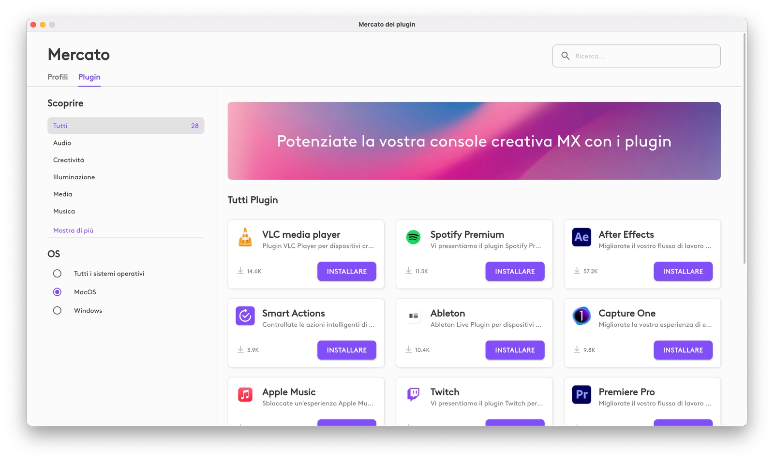Install the Ableton plugin
774x461 pixels.
click(x=515, y=350)
